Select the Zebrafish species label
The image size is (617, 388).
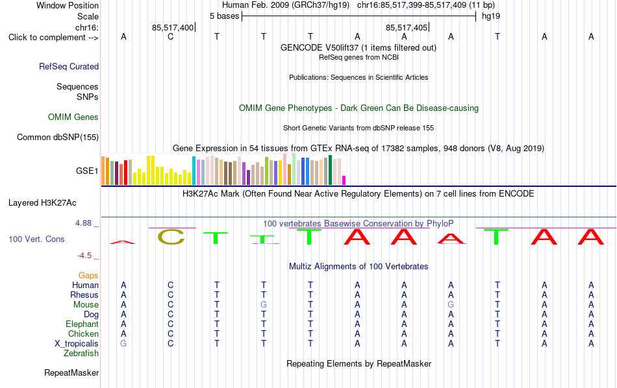click(81, 354)
